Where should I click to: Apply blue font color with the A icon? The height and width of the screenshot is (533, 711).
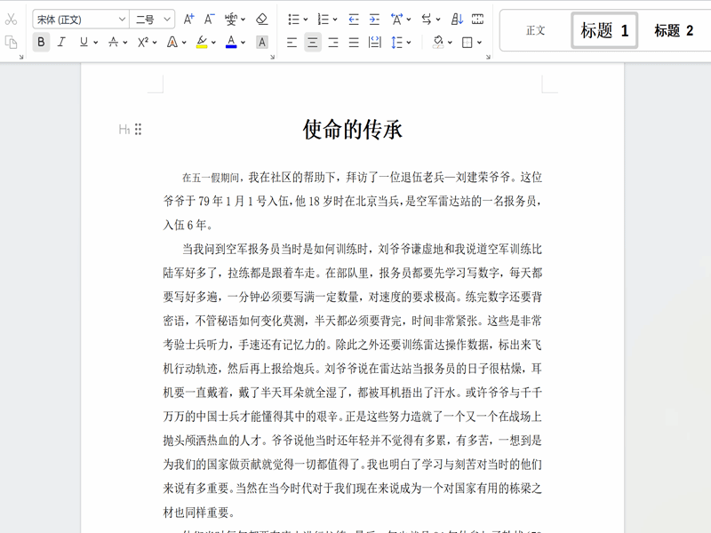pyautogui.click(x=231, y=42)
